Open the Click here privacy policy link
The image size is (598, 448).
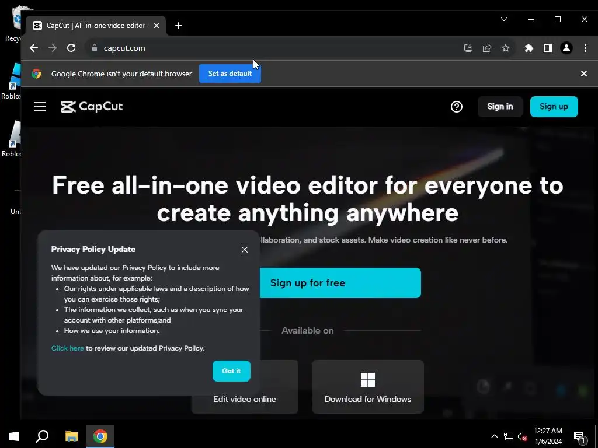68,348
